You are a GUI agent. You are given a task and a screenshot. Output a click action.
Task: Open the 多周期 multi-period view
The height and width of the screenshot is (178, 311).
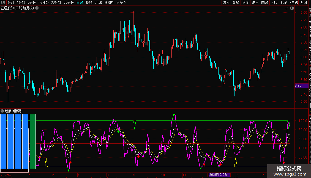[x=109, y=2]
